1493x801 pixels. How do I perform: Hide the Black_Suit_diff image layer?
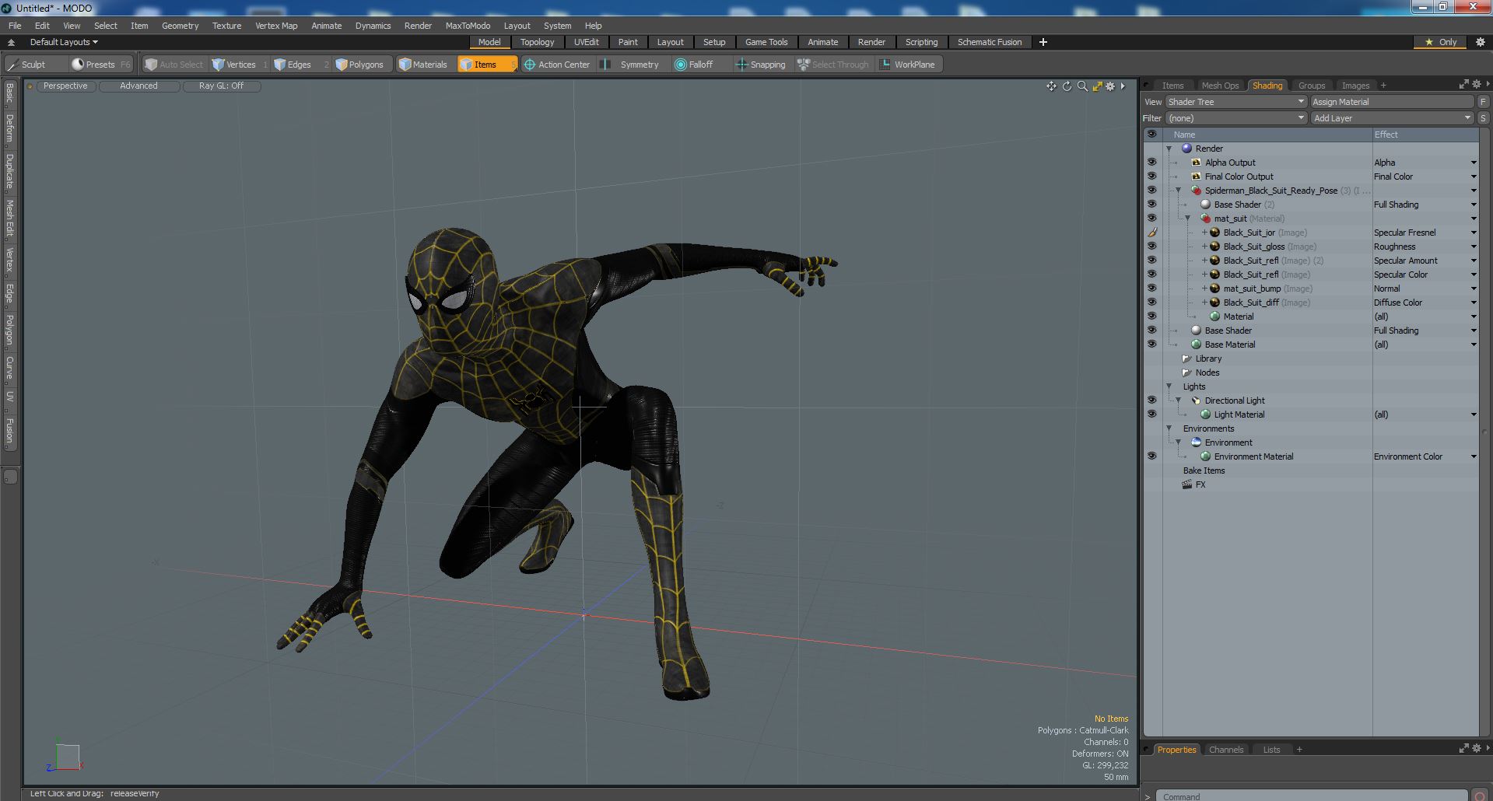click(x=1151, y=303)
